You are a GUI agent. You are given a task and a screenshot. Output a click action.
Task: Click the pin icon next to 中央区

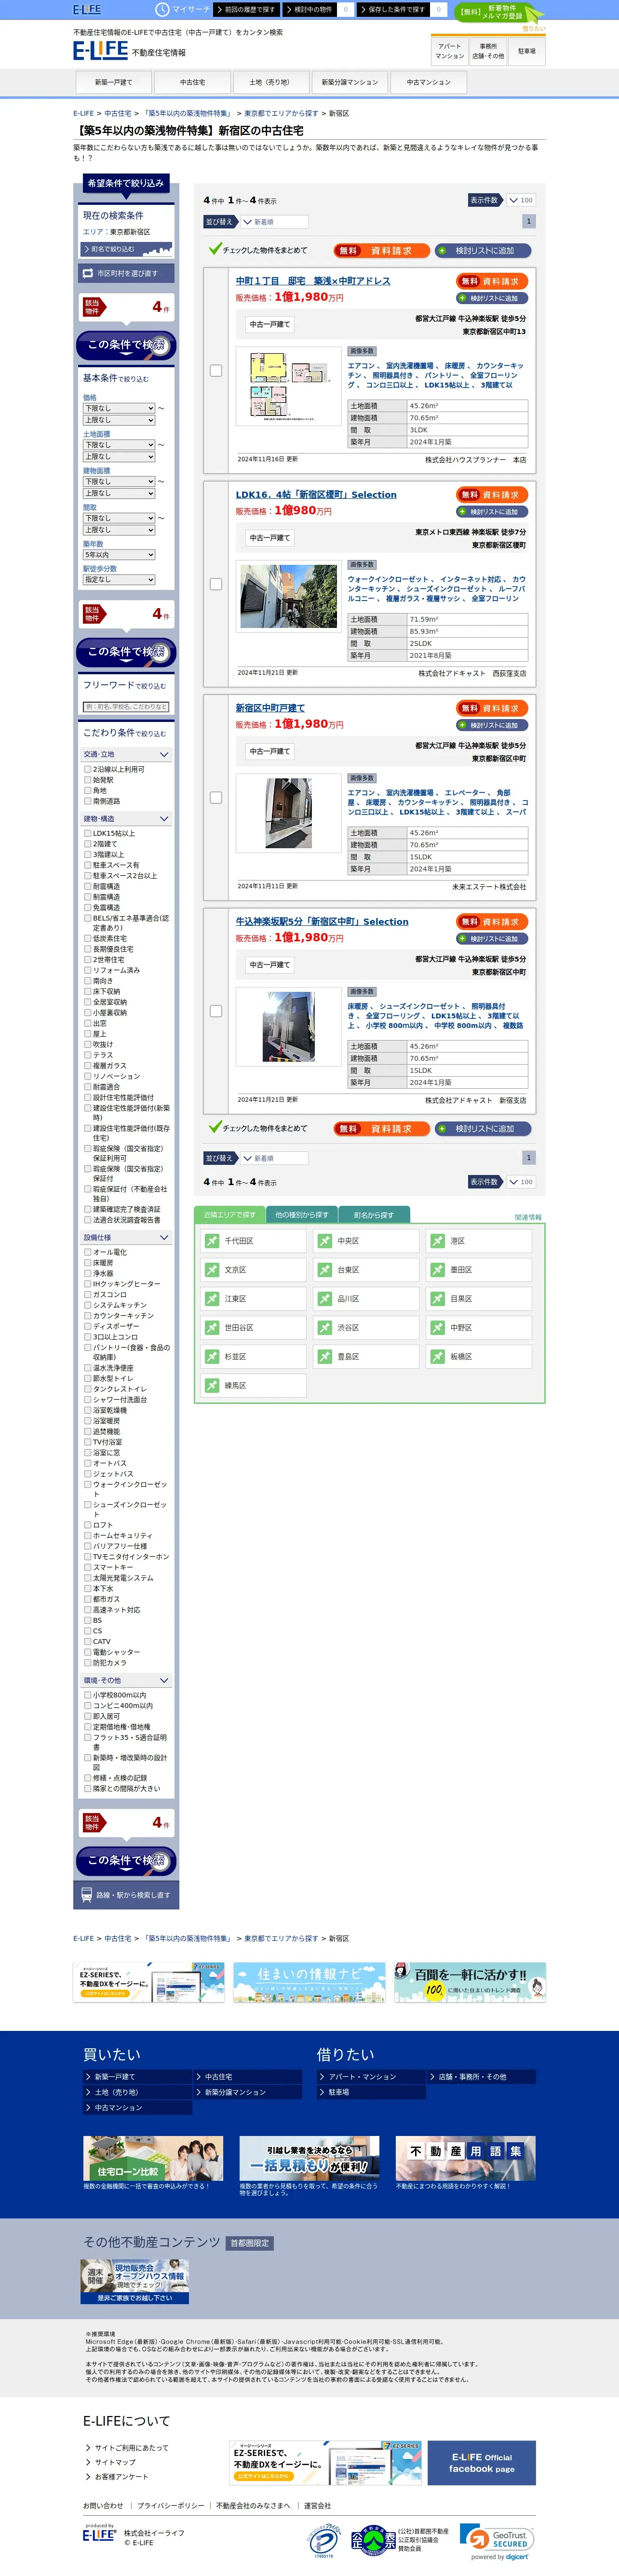pos(325,1241)
